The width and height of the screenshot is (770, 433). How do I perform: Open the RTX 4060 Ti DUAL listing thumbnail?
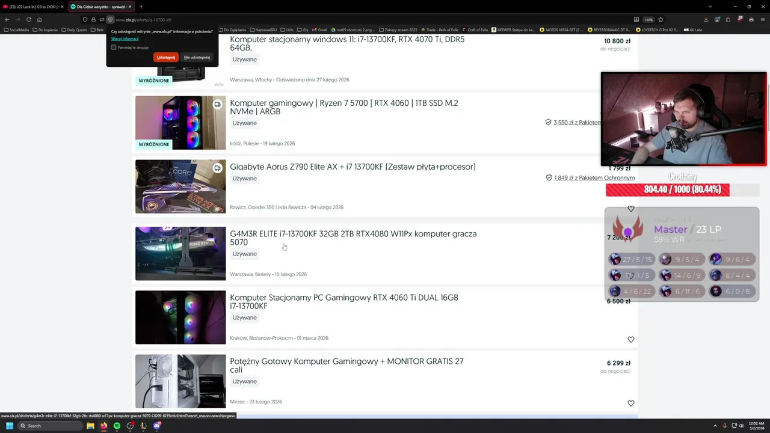[180, 318]
